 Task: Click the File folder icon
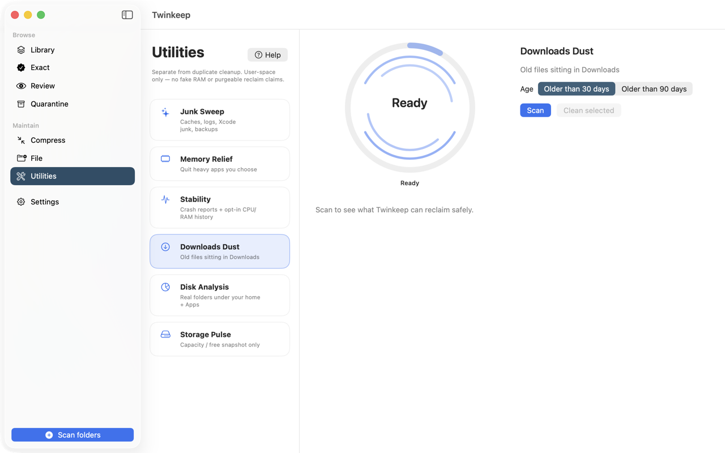pos(22,158)
